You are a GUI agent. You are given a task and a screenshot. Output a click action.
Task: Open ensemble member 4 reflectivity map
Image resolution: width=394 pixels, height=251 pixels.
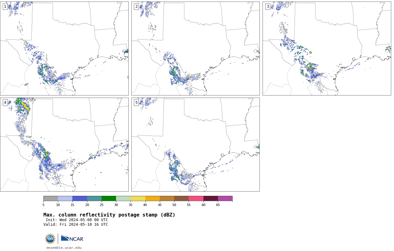tap(64, 144)
